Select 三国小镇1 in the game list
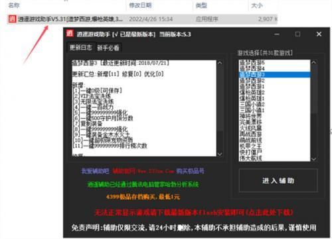The height and width of the screenshot is (239, 332). 274,110
